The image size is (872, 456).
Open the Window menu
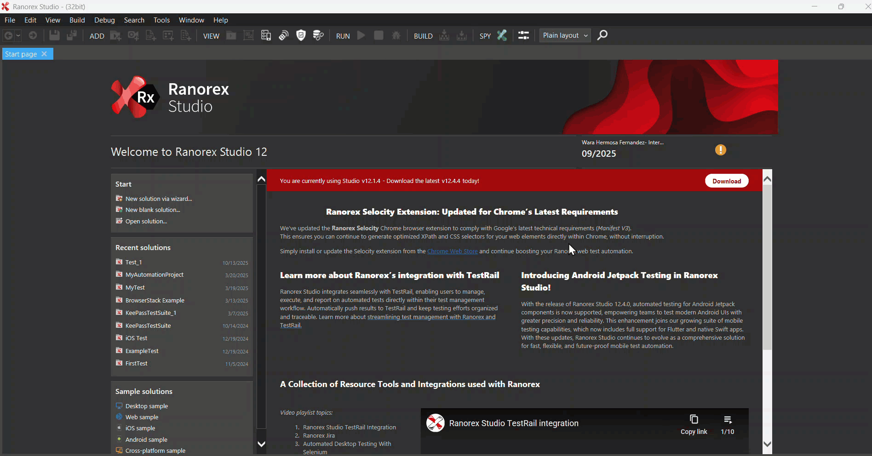[x=191, y=20]
